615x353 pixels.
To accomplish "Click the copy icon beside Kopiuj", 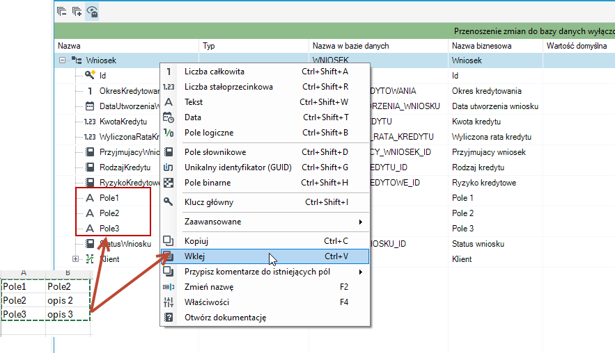I will tap(169, 240).
